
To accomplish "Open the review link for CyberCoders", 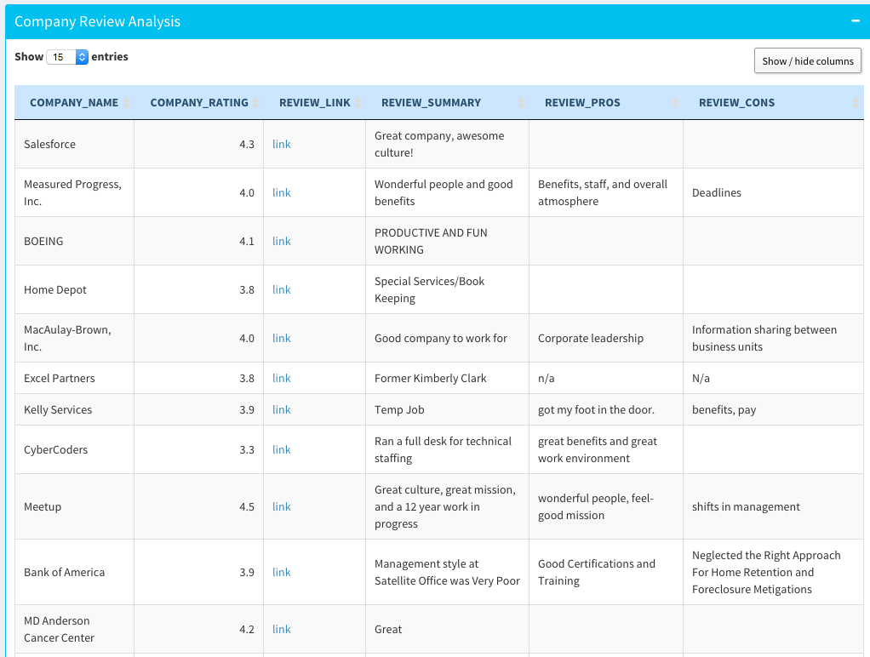I will point(281,449).
